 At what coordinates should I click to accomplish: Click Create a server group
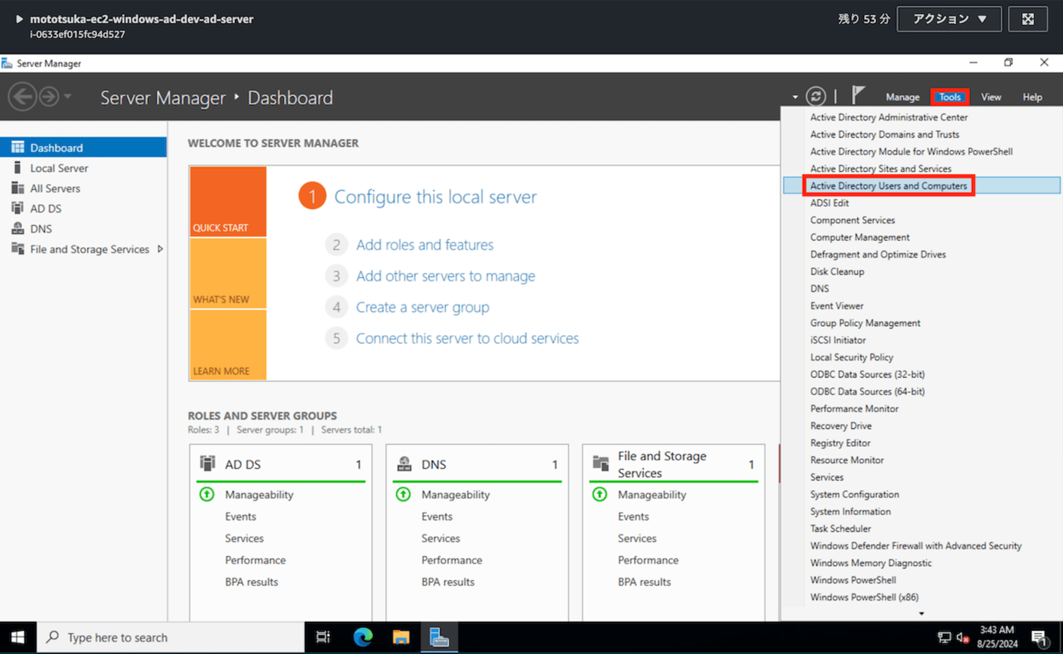click(x=423, y=307)
